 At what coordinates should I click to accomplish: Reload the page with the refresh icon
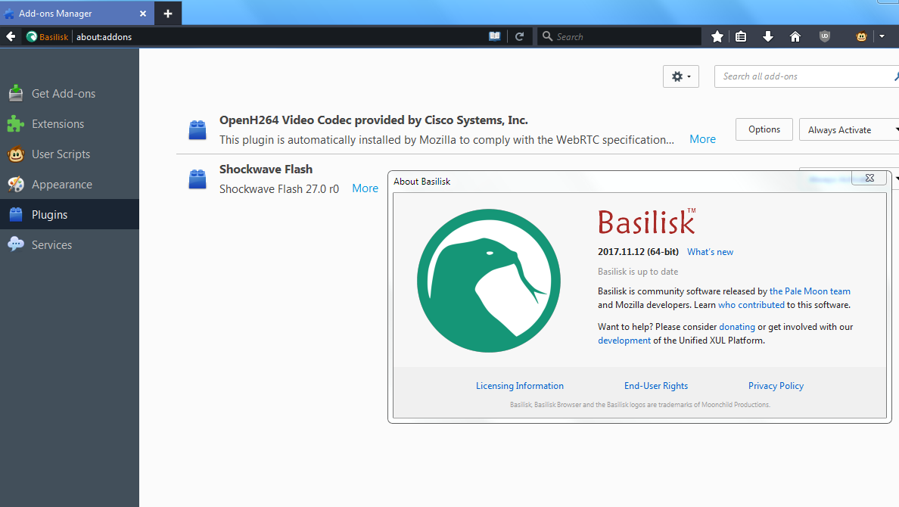coord(519,36)
